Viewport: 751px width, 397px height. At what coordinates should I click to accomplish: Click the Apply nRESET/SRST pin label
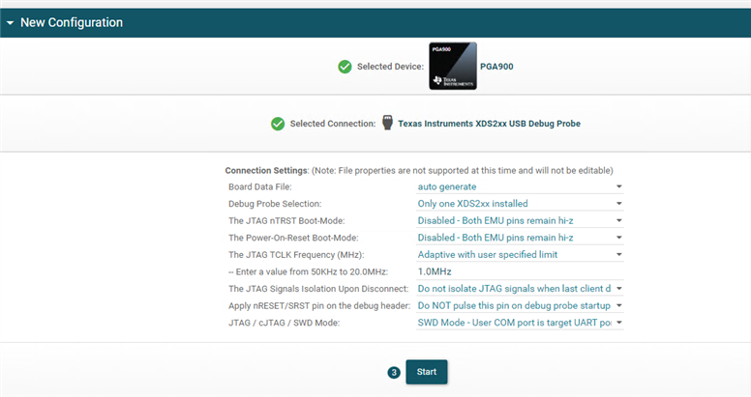click(319, 305)
